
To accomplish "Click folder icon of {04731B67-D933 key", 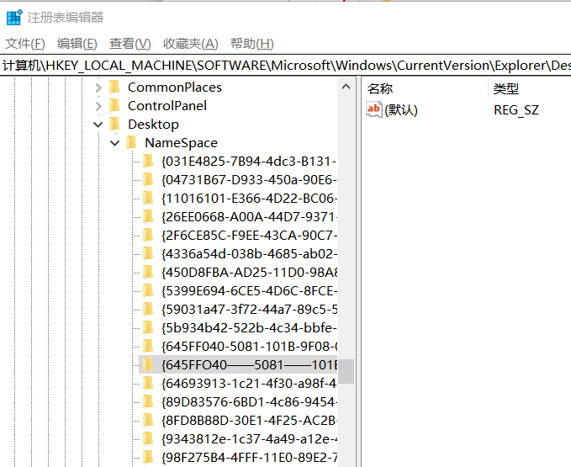I will pyautogui.click(x=148, y=179).
